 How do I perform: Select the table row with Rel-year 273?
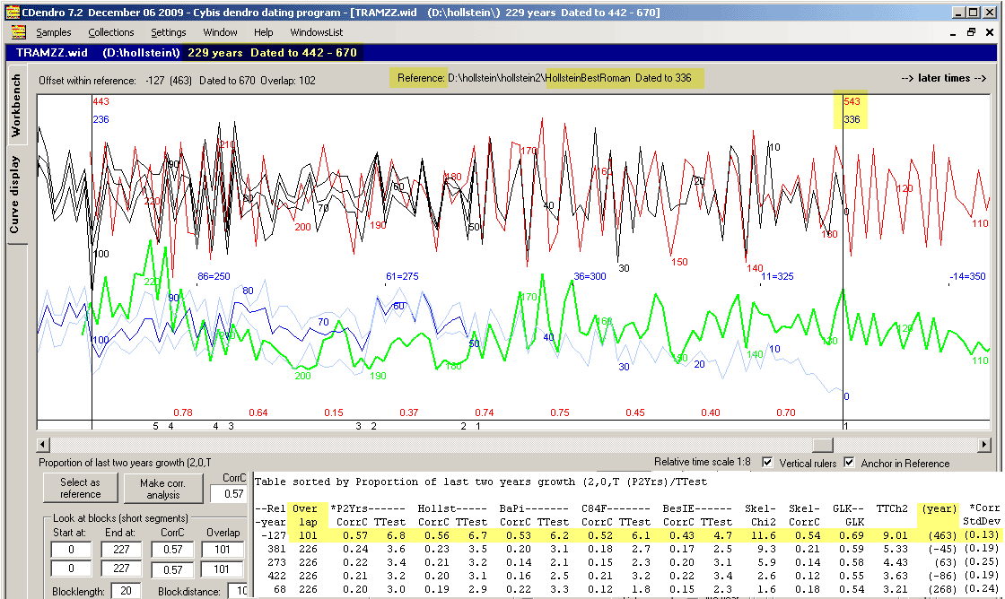tap(627, 562)
